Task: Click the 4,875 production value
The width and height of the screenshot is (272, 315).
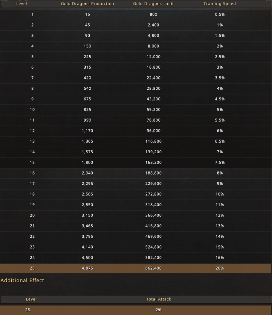Action: coord(87,268)
